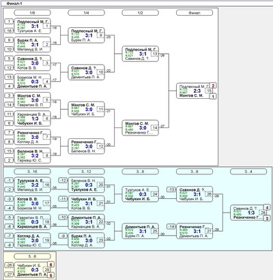Select seed box 16 beside Тузлуков
This screenshot has height=280, width=273.
(x=9, y=31)
